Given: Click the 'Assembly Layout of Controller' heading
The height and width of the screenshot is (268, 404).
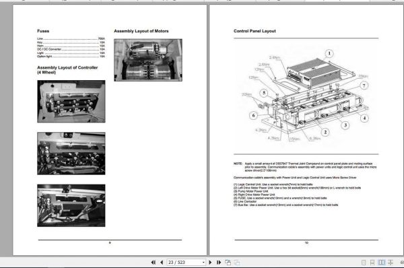Looking at the screenshot, I should coord(67,69).
